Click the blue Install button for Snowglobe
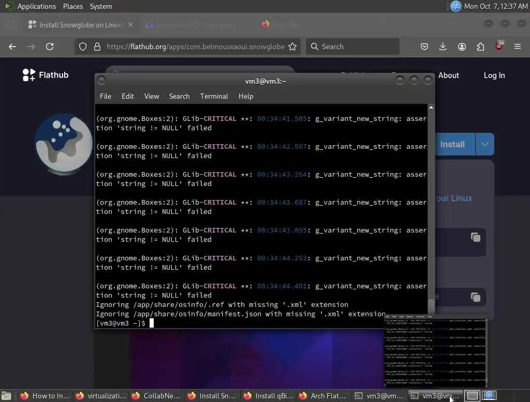Viewport: 530px width, 402px height. (454, 145)
